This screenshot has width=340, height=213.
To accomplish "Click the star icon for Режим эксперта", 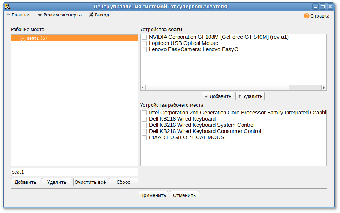I will click(40, 15).
